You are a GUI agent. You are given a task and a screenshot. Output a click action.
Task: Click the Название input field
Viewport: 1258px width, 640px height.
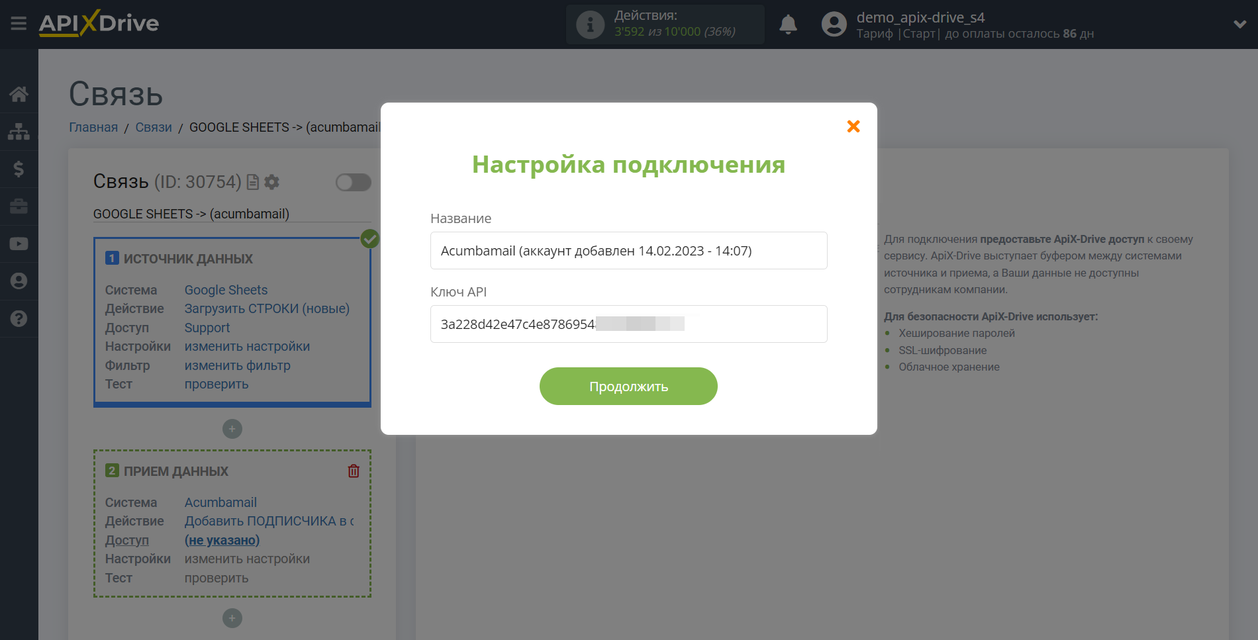pyautogui.click(x=628, y=251)
